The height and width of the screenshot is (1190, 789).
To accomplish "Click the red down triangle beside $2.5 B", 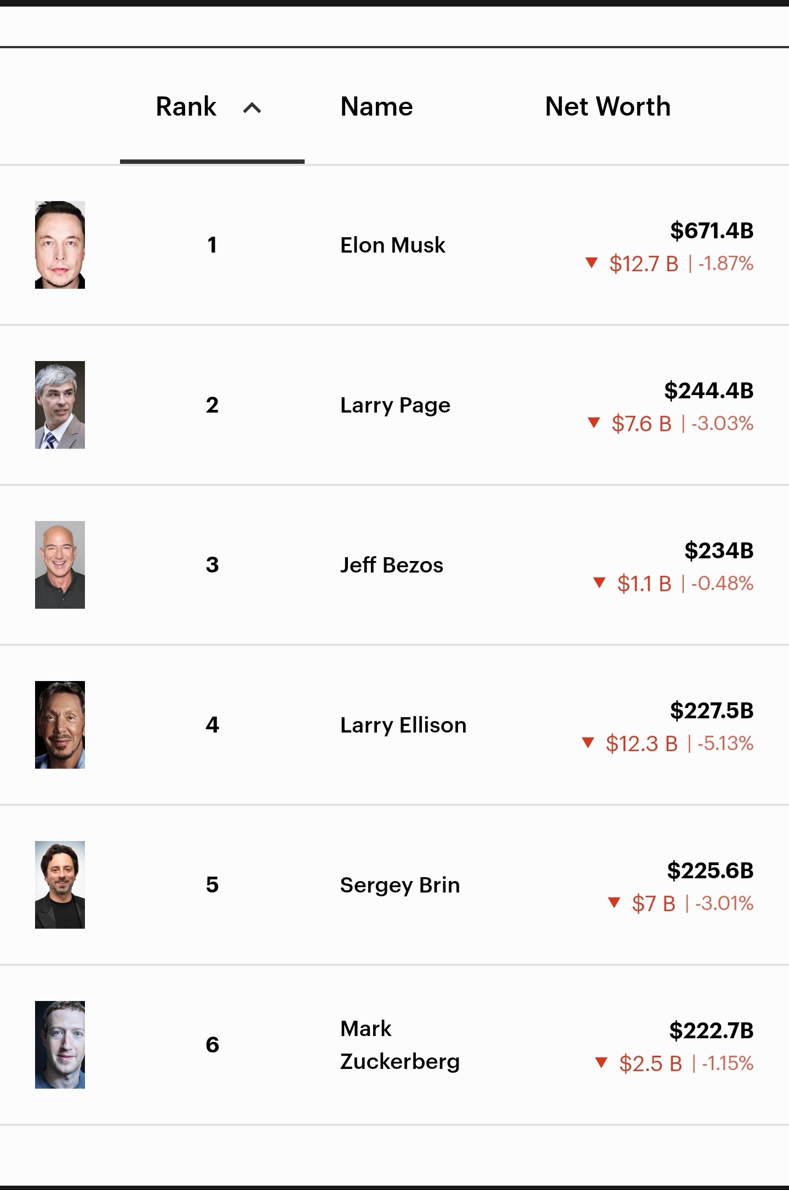I will coord(601,1062).
